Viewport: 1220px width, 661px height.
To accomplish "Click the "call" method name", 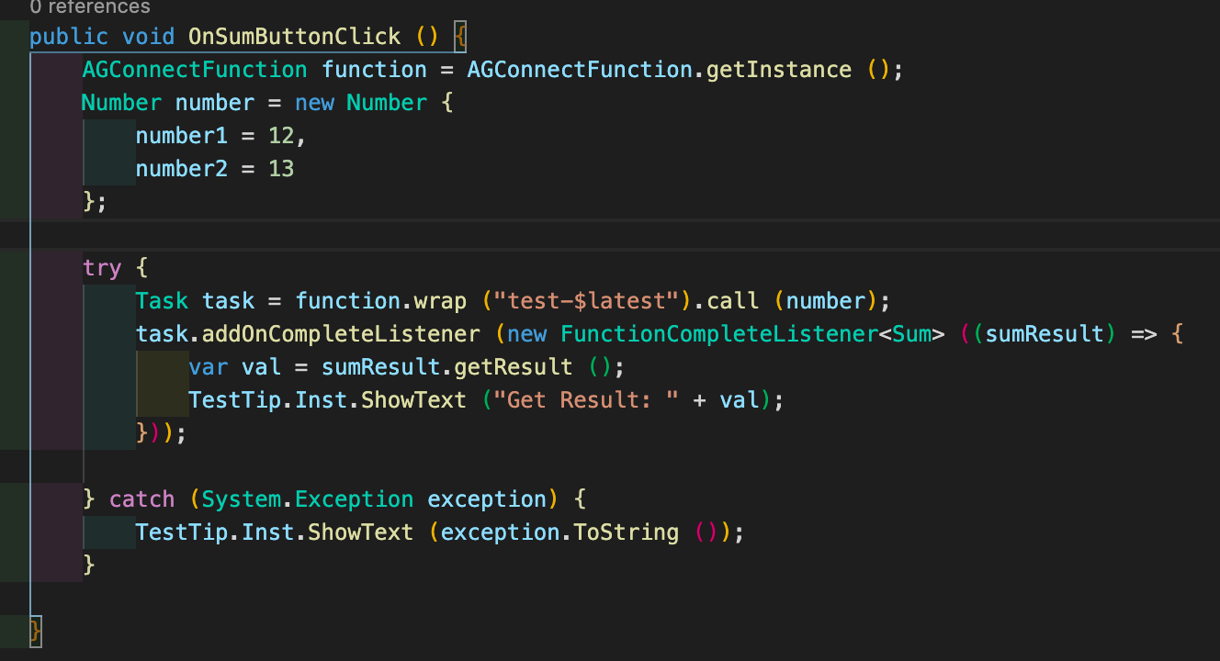I will [x=733, y=301].
